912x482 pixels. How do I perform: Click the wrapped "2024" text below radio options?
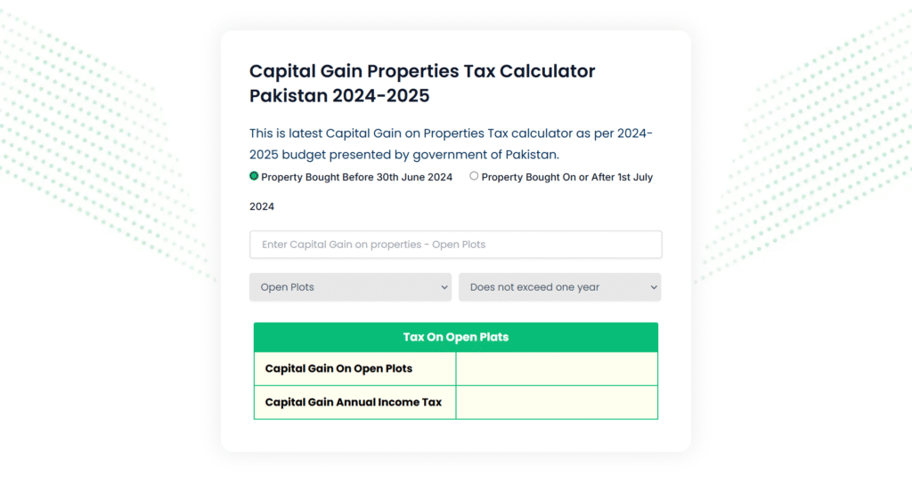tap(262, 206)
